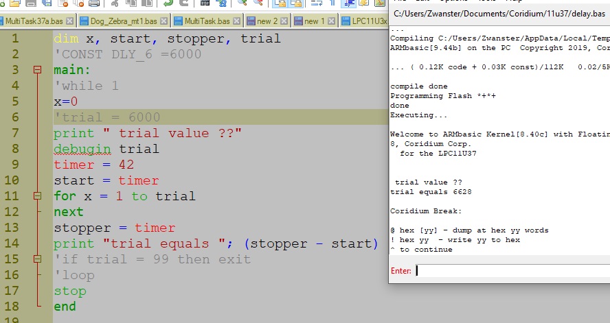The width and height of the screenshot is (610, 323).
Task: Click the Find binoculars icon
Action: pos(205,3)
